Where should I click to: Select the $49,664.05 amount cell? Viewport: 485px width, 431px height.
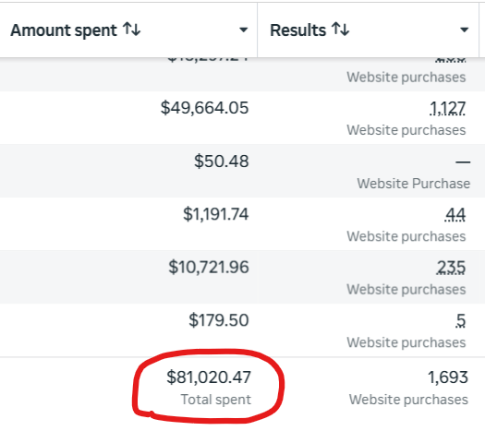pos(204,108)
